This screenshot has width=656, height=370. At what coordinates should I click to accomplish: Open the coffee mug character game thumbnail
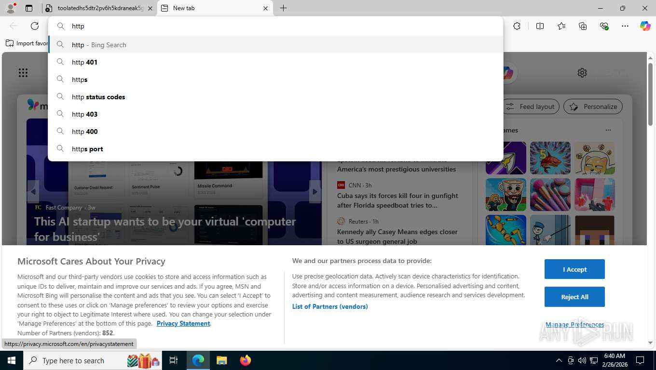506,195
